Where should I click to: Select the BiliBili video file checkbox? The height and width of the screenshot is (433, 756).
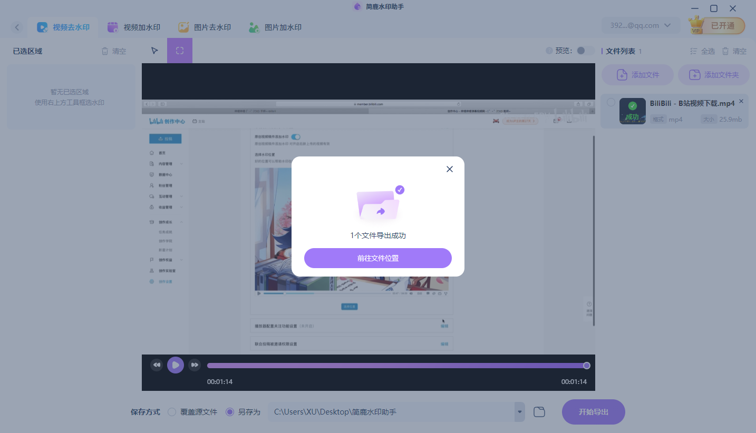[610, 102]
